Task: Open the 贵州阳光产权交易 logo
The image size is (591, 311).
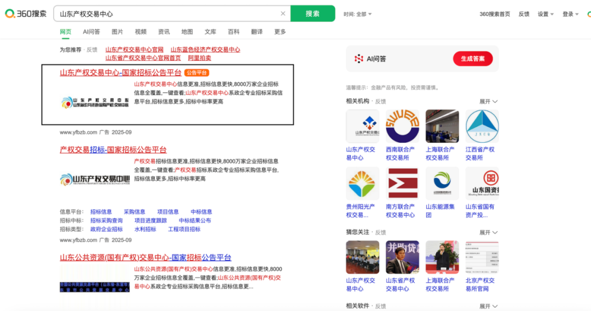Action: click(362, 184)
